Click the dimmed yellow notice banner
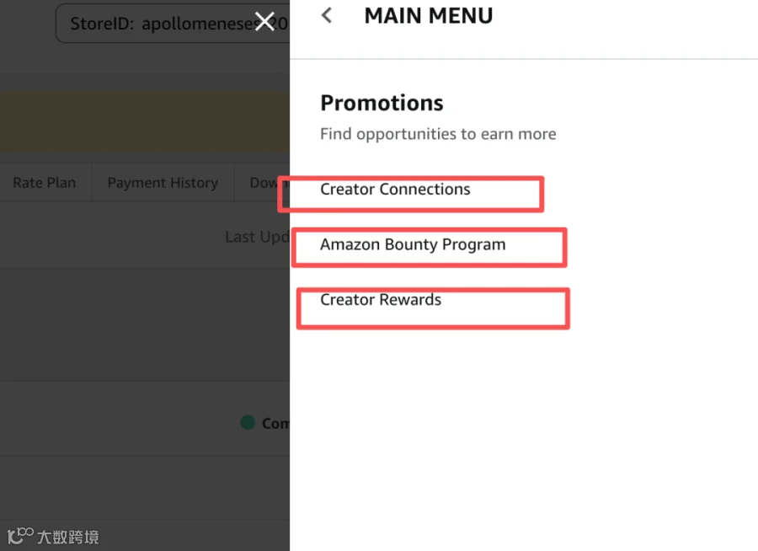 (145, 121)
